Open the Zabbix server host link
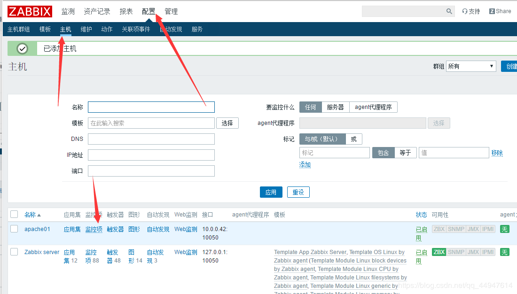The height and width of the screenshot is (294, 517). (42, 252)
